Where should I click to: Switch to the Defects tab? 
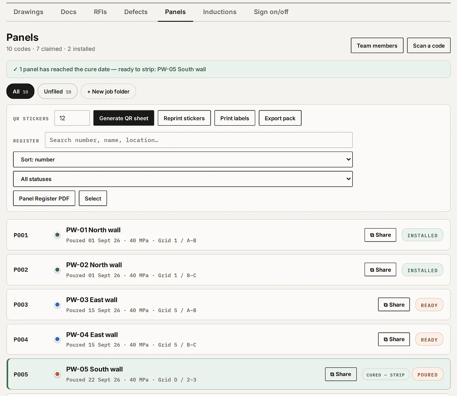pos(136,12)
